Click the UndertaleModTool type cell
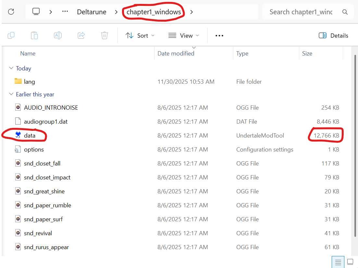Image resolution: width=358 pixels, height=268 pixels. click(x=260, y=136)
